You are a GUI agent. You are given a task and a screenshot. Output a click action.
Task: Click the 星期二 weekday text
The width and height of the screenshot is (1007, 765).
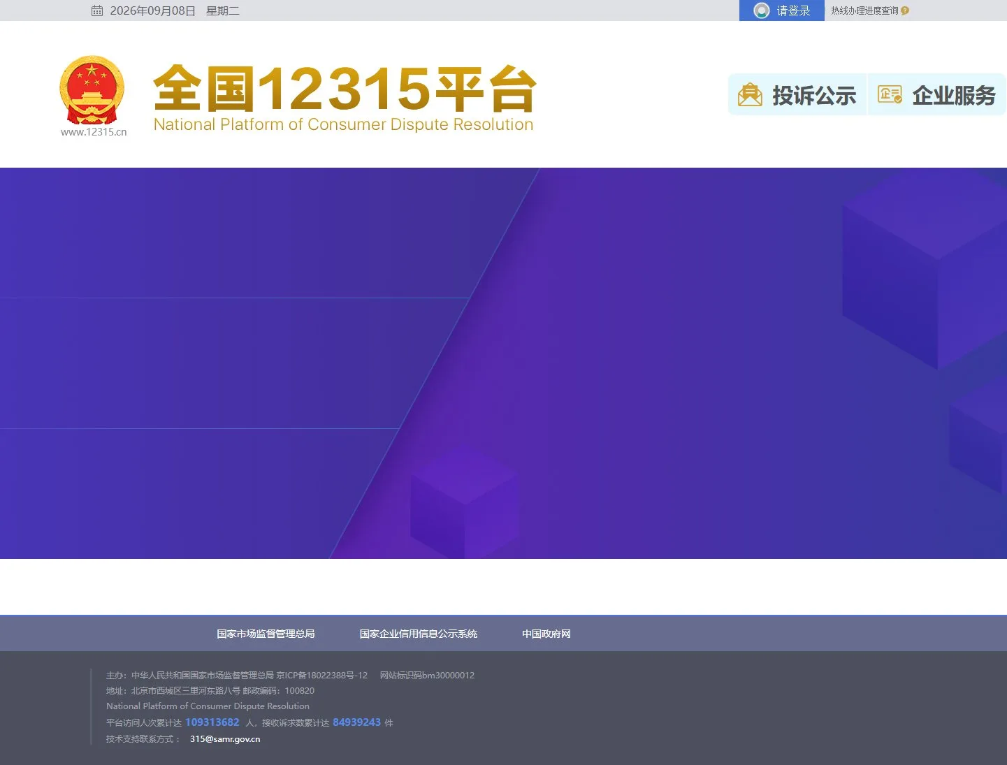click(x=222, y=11)
